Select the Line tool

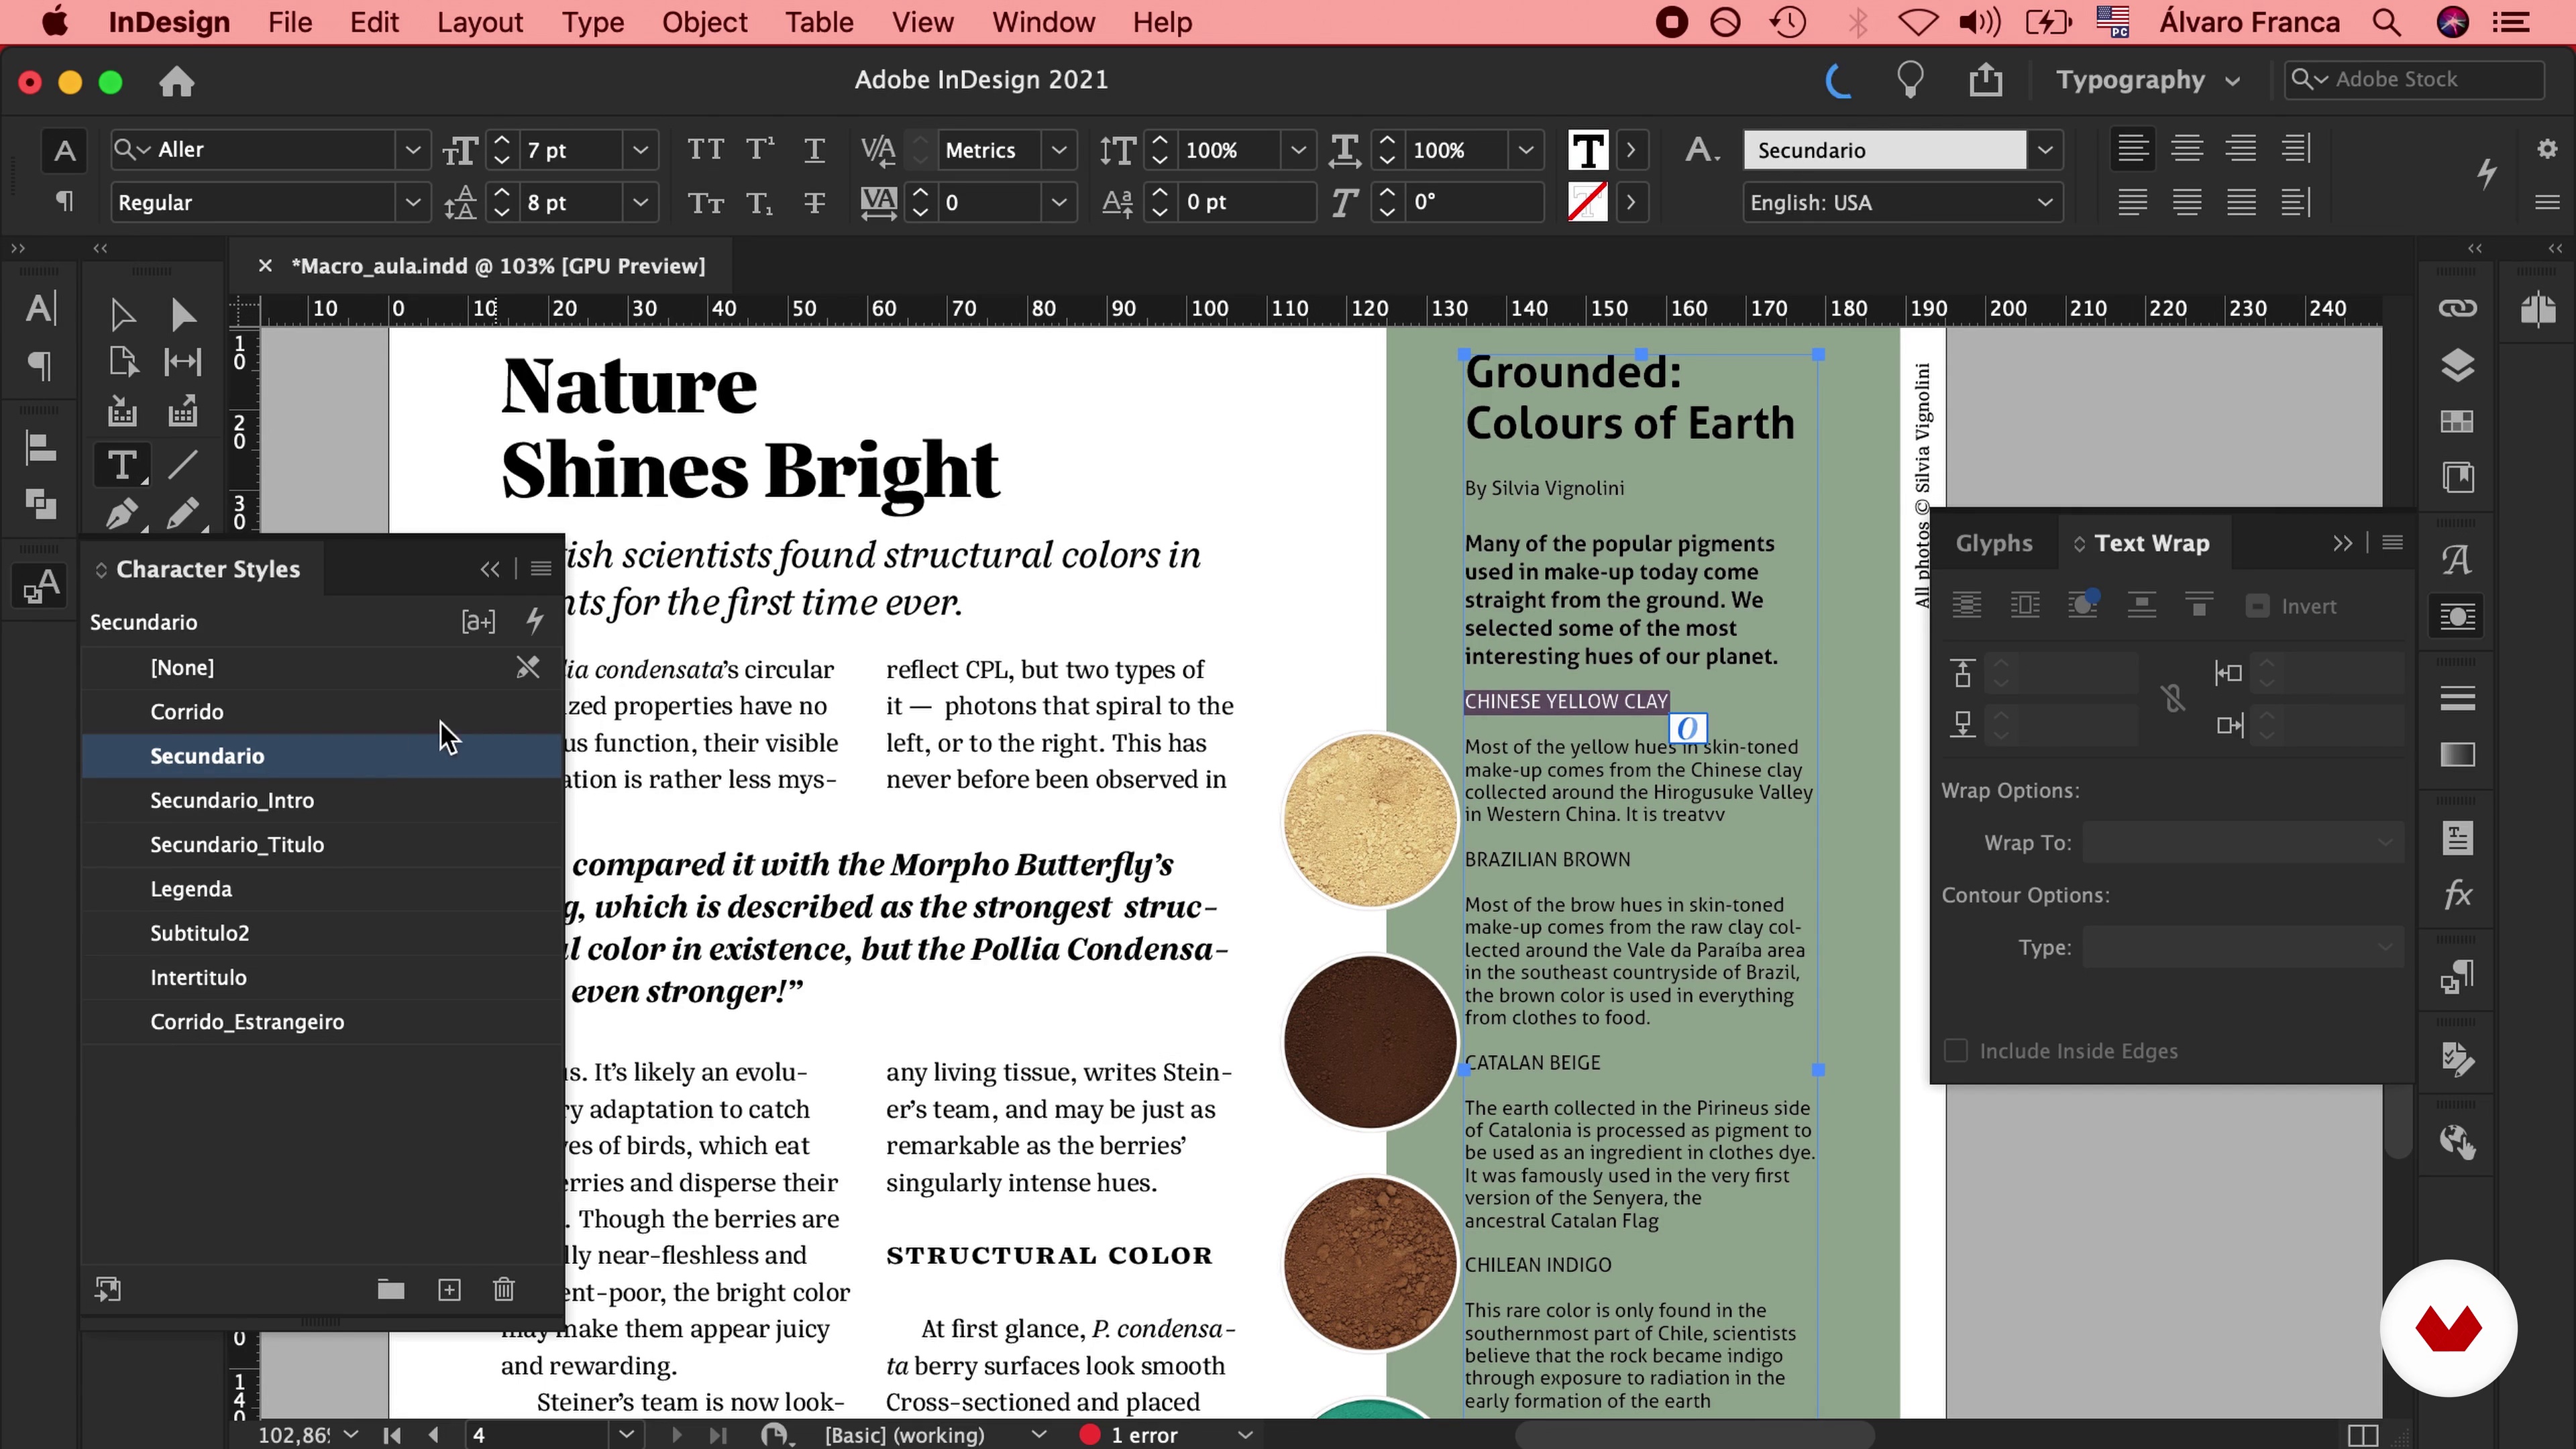tap(183, 465)
